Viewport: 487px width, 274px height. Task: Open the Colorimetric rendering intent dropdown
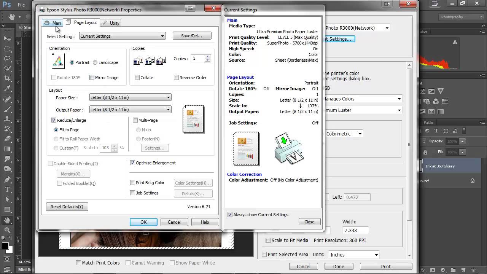344,134
